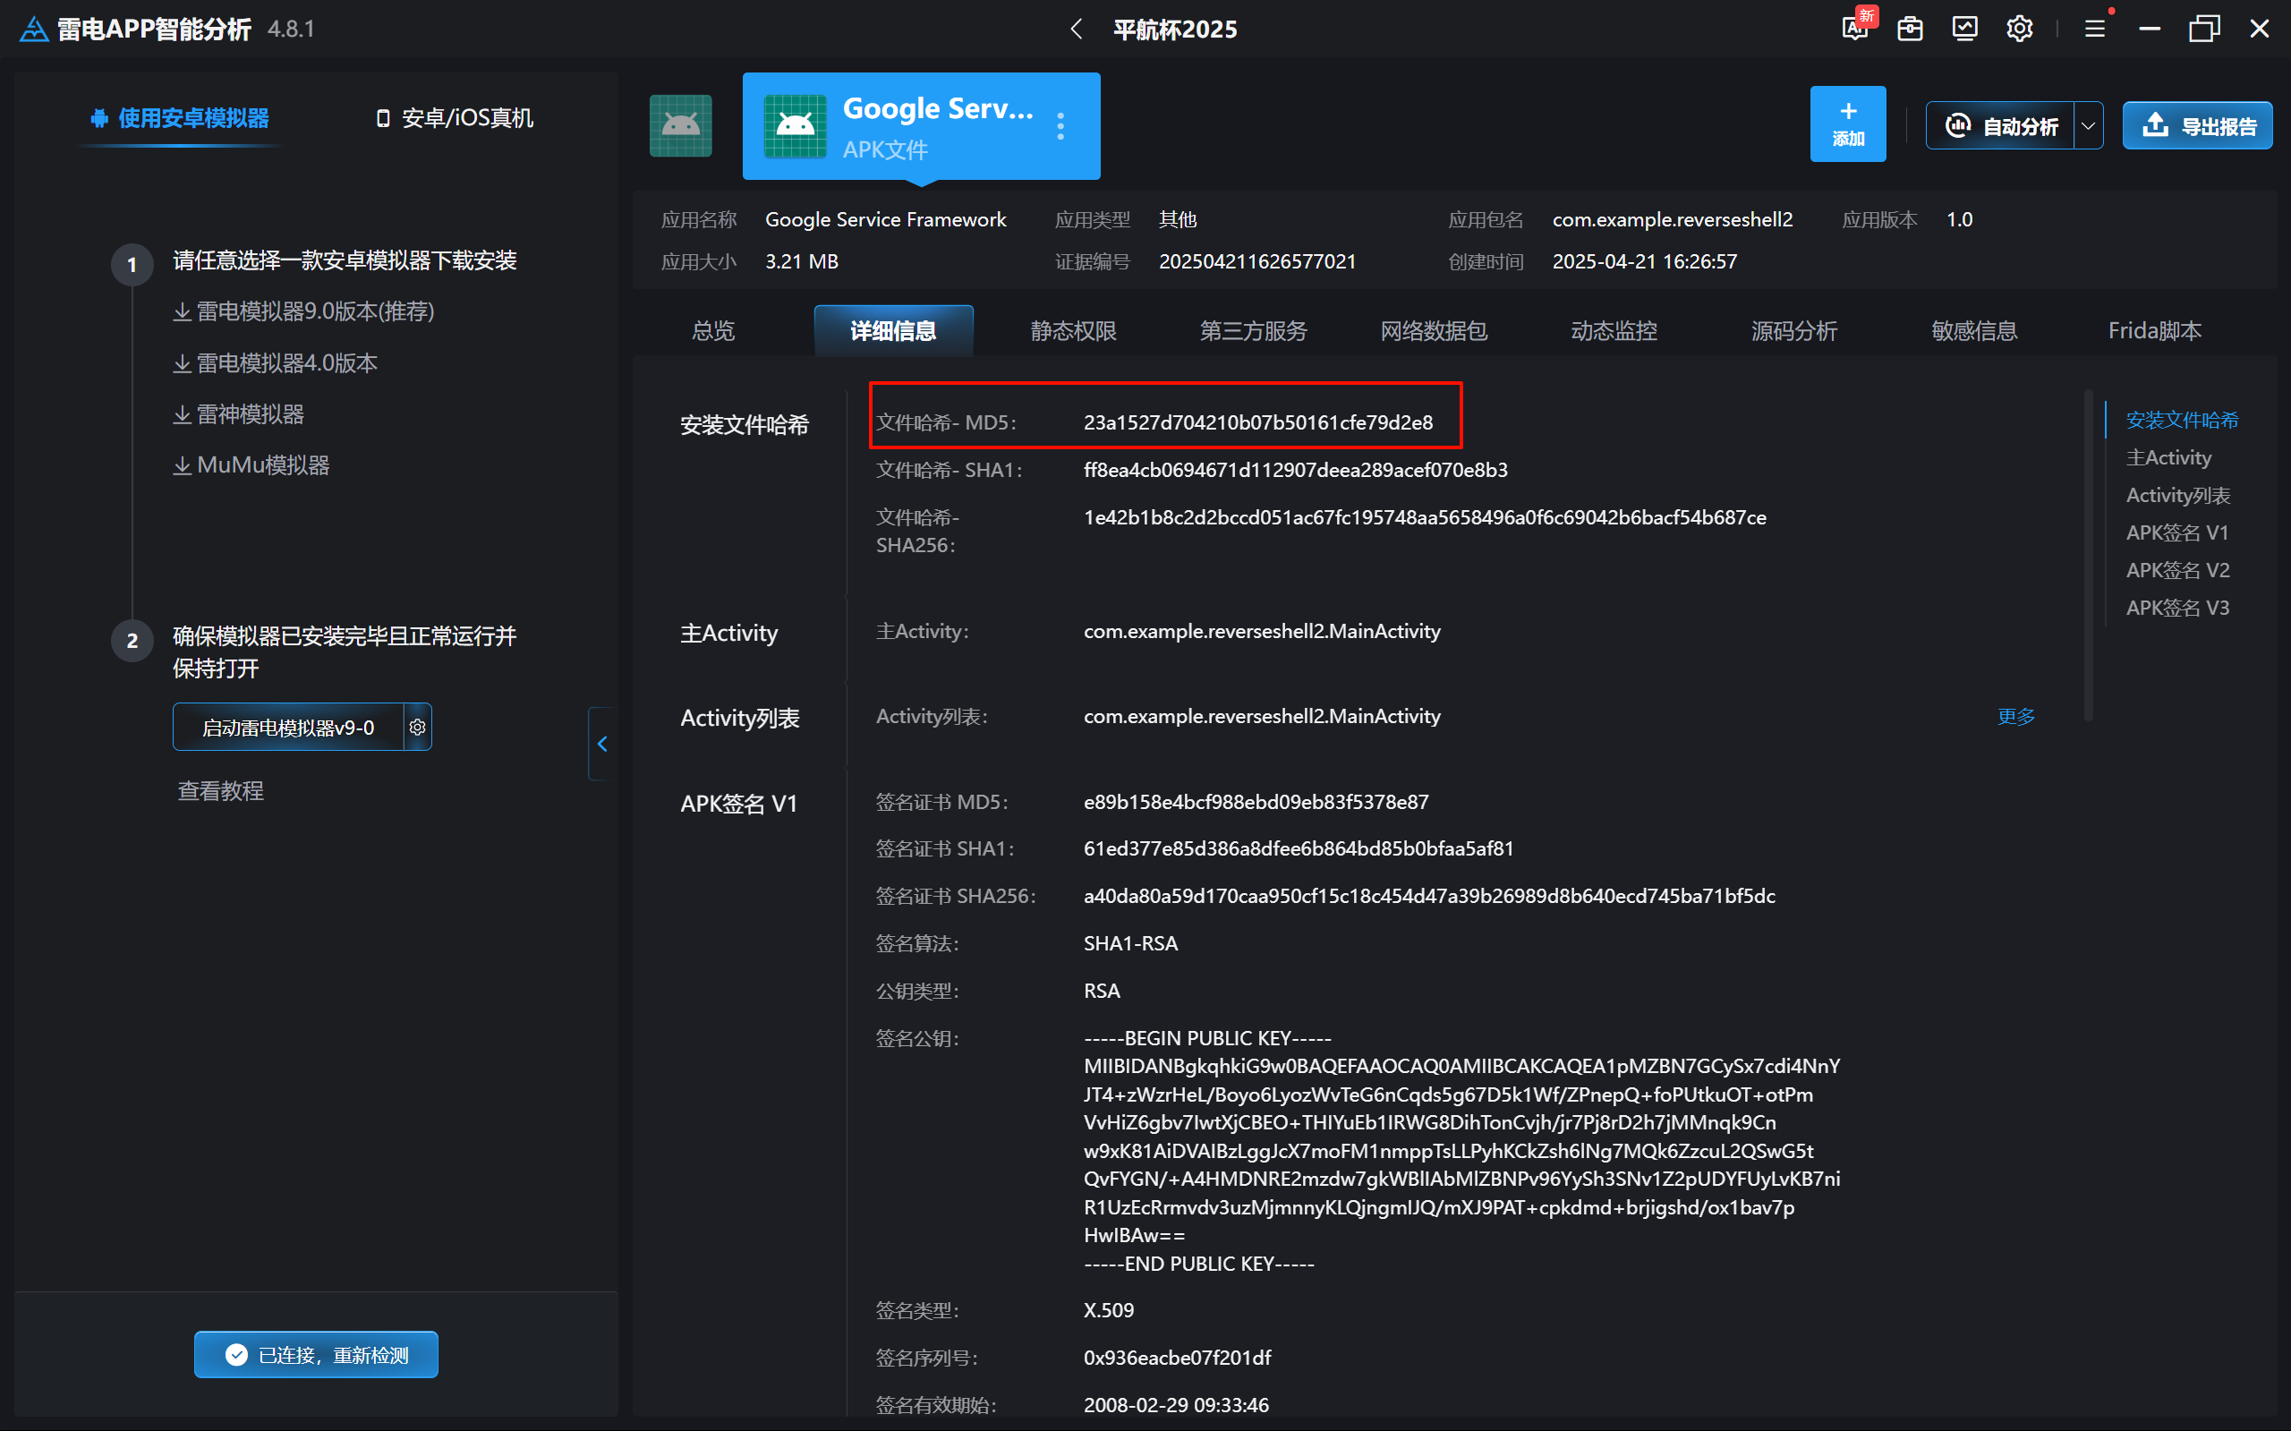Click signature type value X.509

click(1108, 1310)
